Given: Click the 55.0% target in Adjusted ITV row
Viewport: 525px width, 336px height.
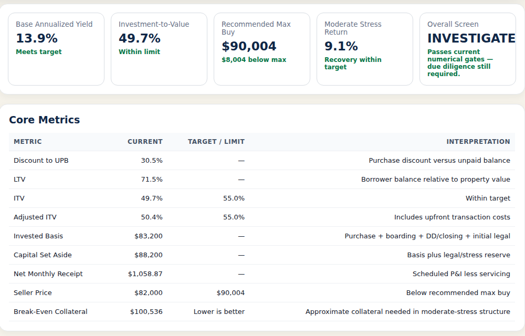Looking at the screenshot, I should [x=234, y=217].
